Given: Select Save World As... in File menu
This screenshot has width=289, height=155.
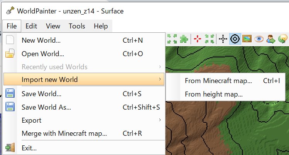Looking at the screenshot, I should pyautogui.click(x=46, y=107).
